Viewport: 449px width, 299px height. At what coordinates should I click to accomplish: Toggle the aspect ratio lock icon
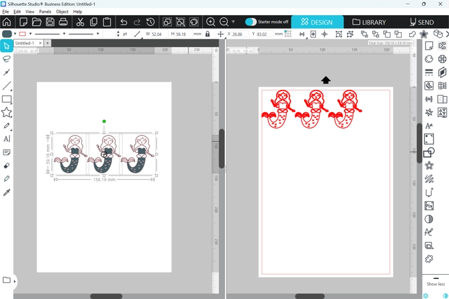click(208, 34)
